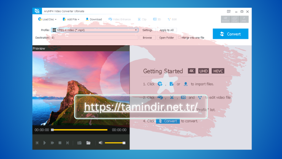Click the 3D icon in step 2

[183, 97]
